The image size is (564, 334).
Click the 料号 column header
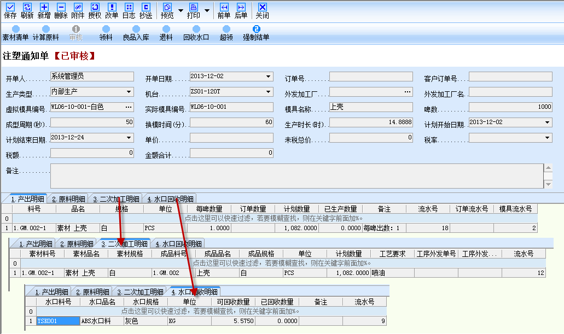pos(34,209)
